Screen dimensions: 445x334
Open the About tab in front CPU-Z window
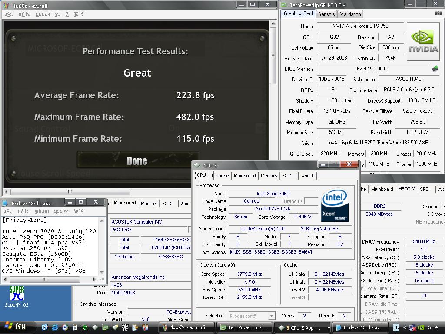[x=307, y=176]
